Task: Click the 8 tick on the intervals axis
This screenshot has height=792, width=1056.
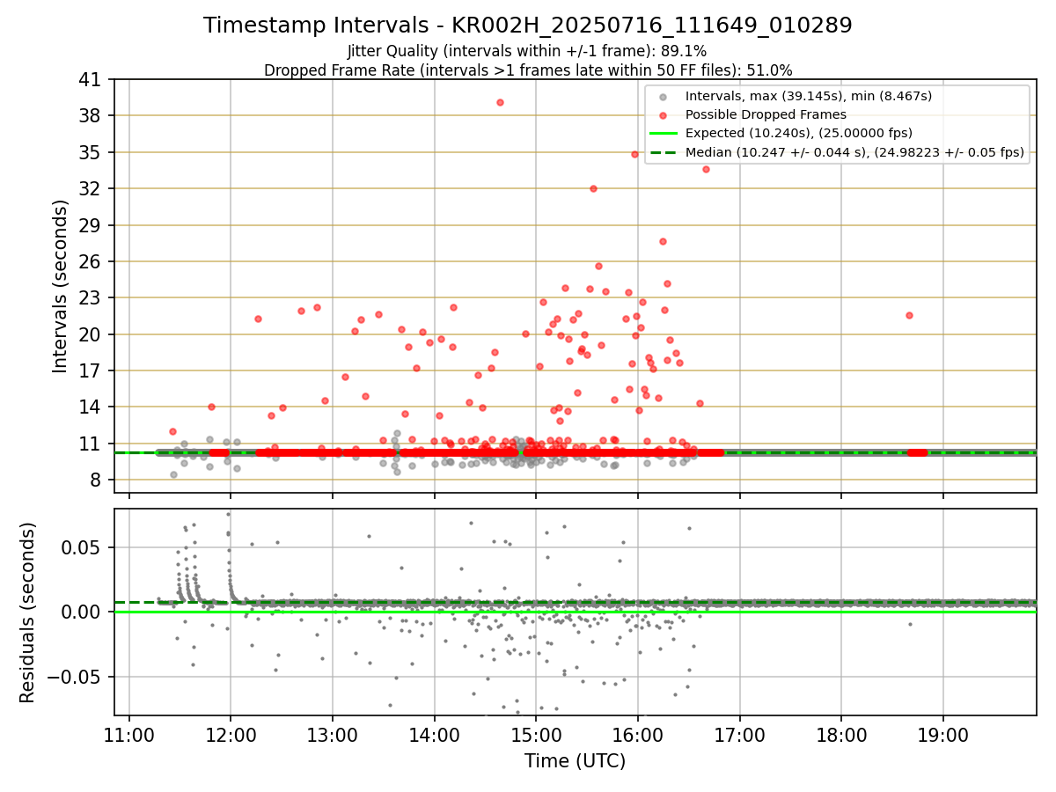Action: point(95,480)
